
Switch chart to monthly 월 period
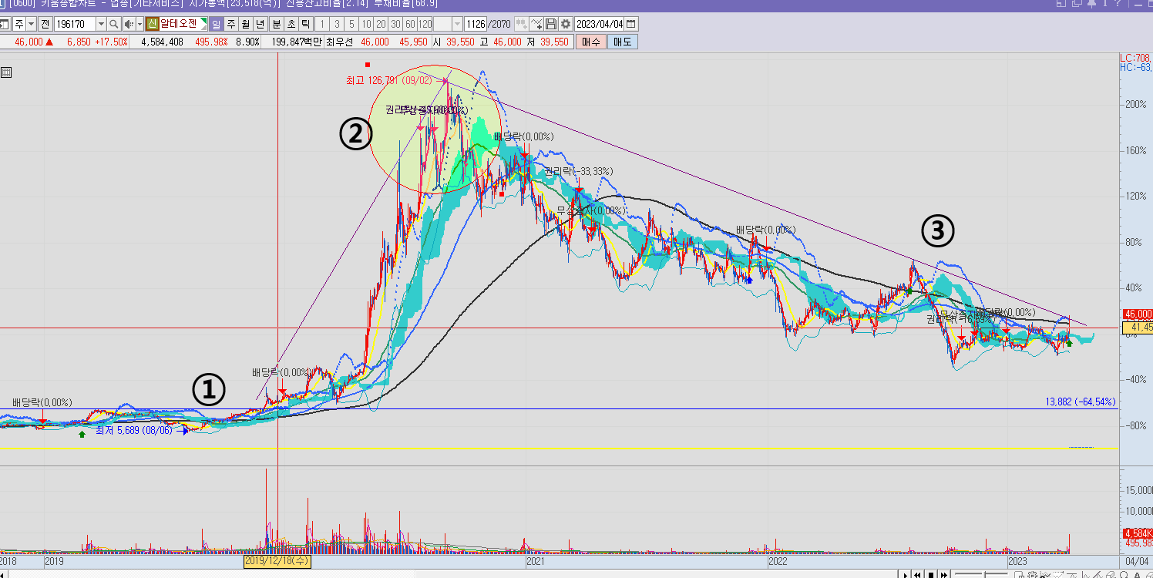[x=245, y=24]
